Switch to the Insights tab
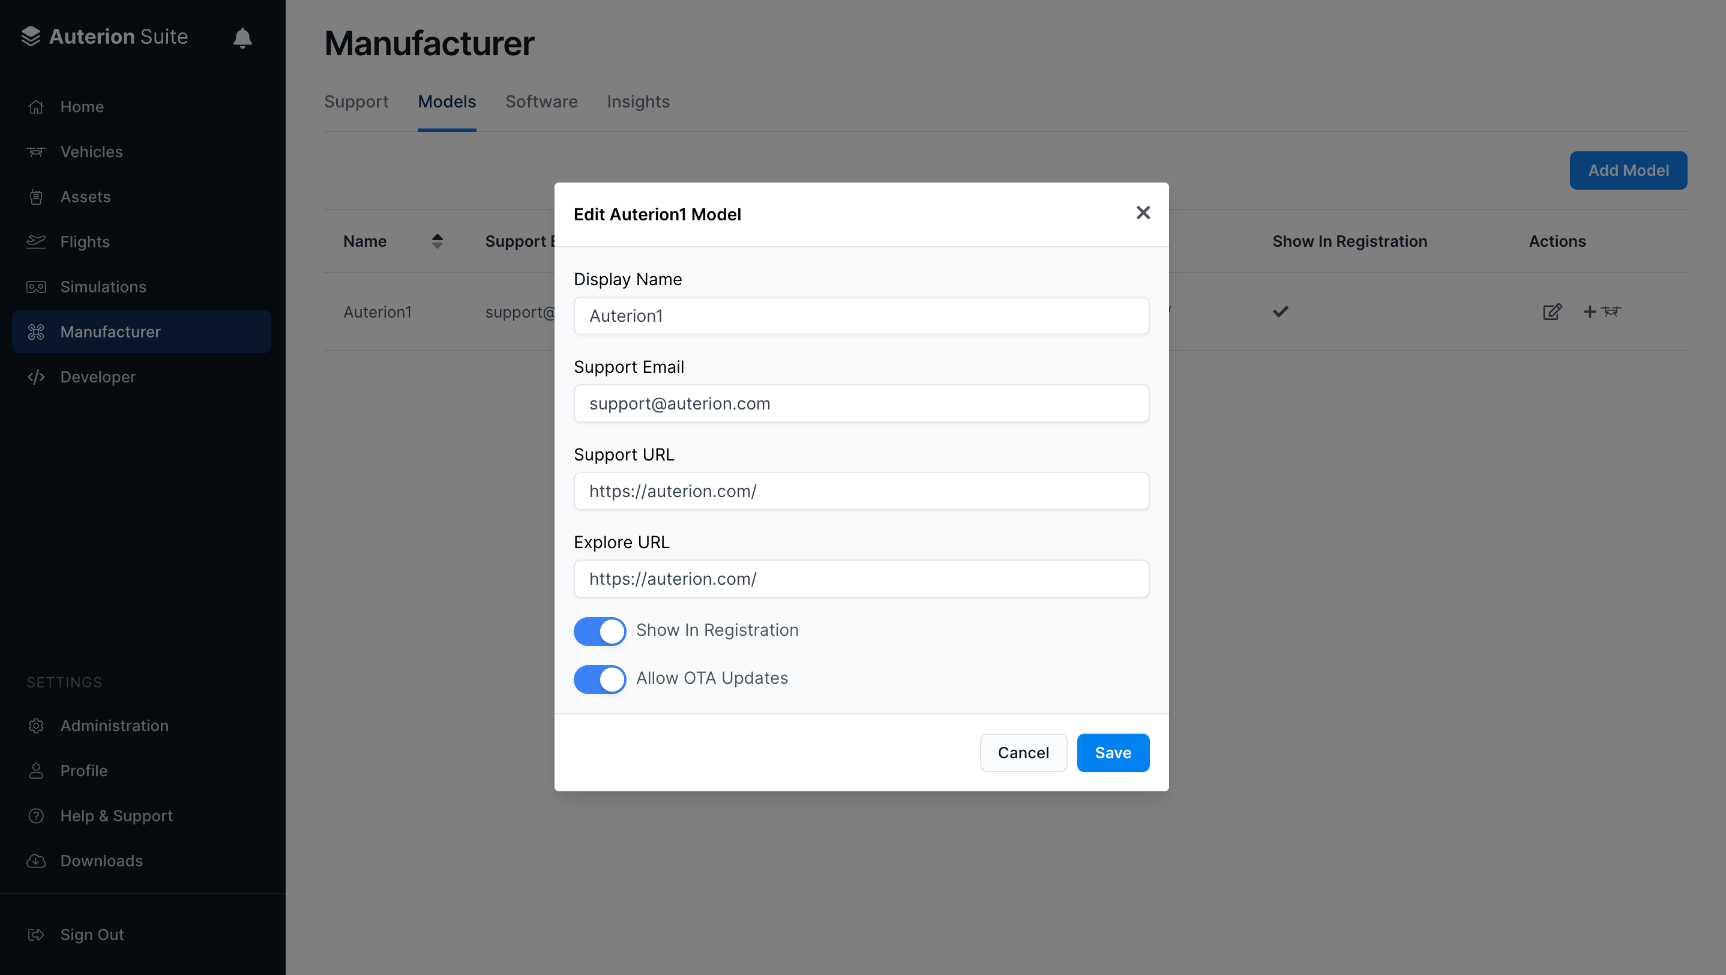Screen dimensions: 1726x975 (637, 102)
